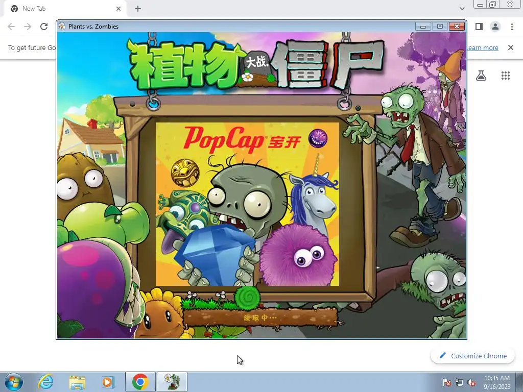Open the Chrome profile avatar
Viewport: 523px width, 392px height.
click(495, 27)
